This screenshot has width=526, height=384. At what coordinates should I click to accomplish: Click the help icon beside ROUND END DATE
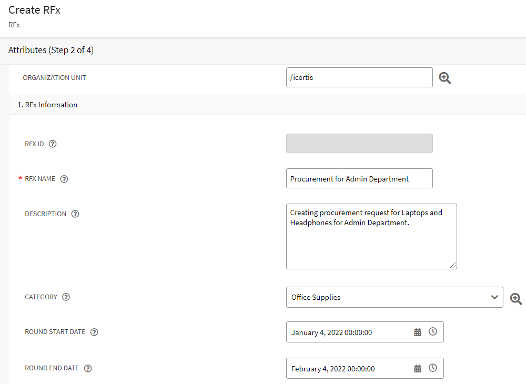click(x=88, y=369)
